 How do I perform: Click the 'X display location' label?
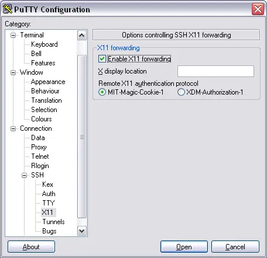(122, 71)
